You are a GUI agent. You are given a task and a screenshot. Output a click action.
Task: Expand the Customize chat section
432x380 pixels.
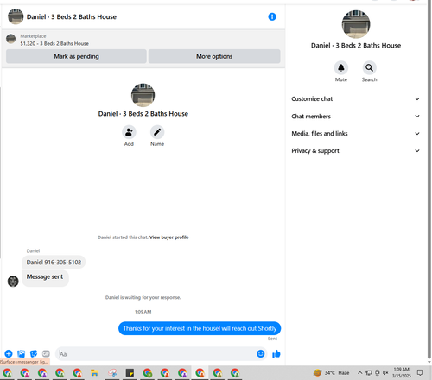pos(355,99)
